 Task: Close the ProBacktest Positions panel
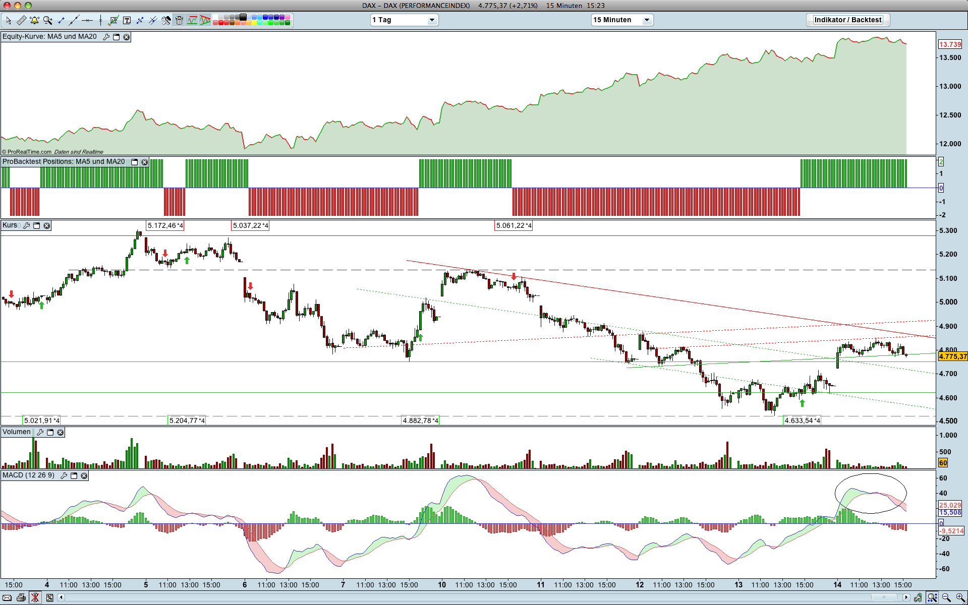145,162
